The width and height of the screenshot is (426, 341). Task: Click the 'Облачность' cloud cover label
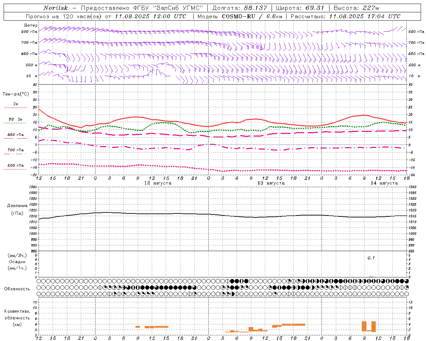(17, 289)
